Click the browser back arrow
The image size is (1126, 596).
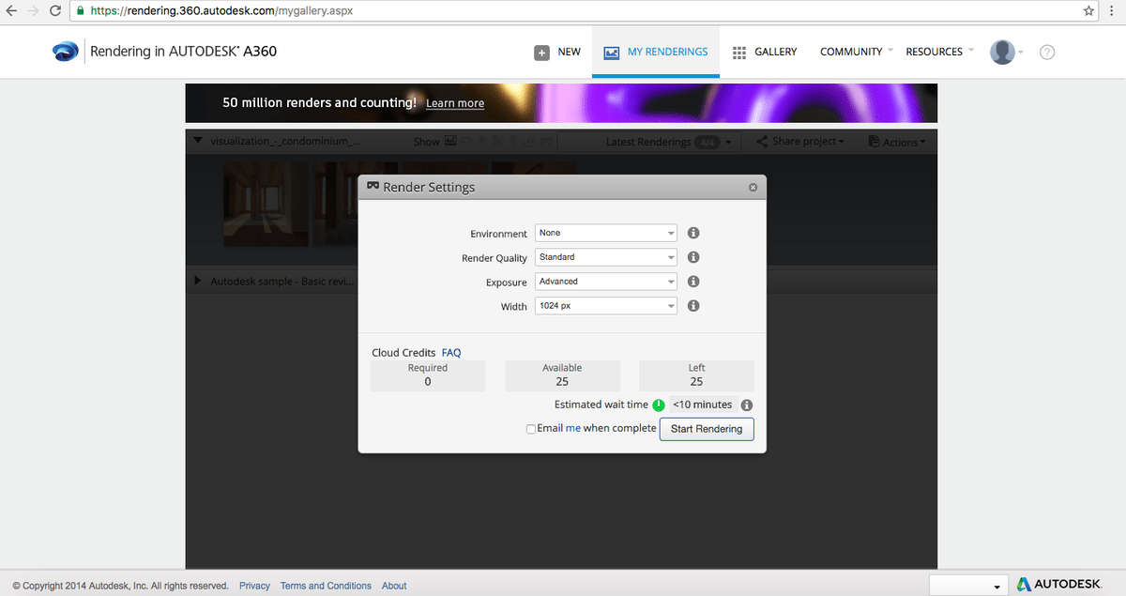coord(11,11)
